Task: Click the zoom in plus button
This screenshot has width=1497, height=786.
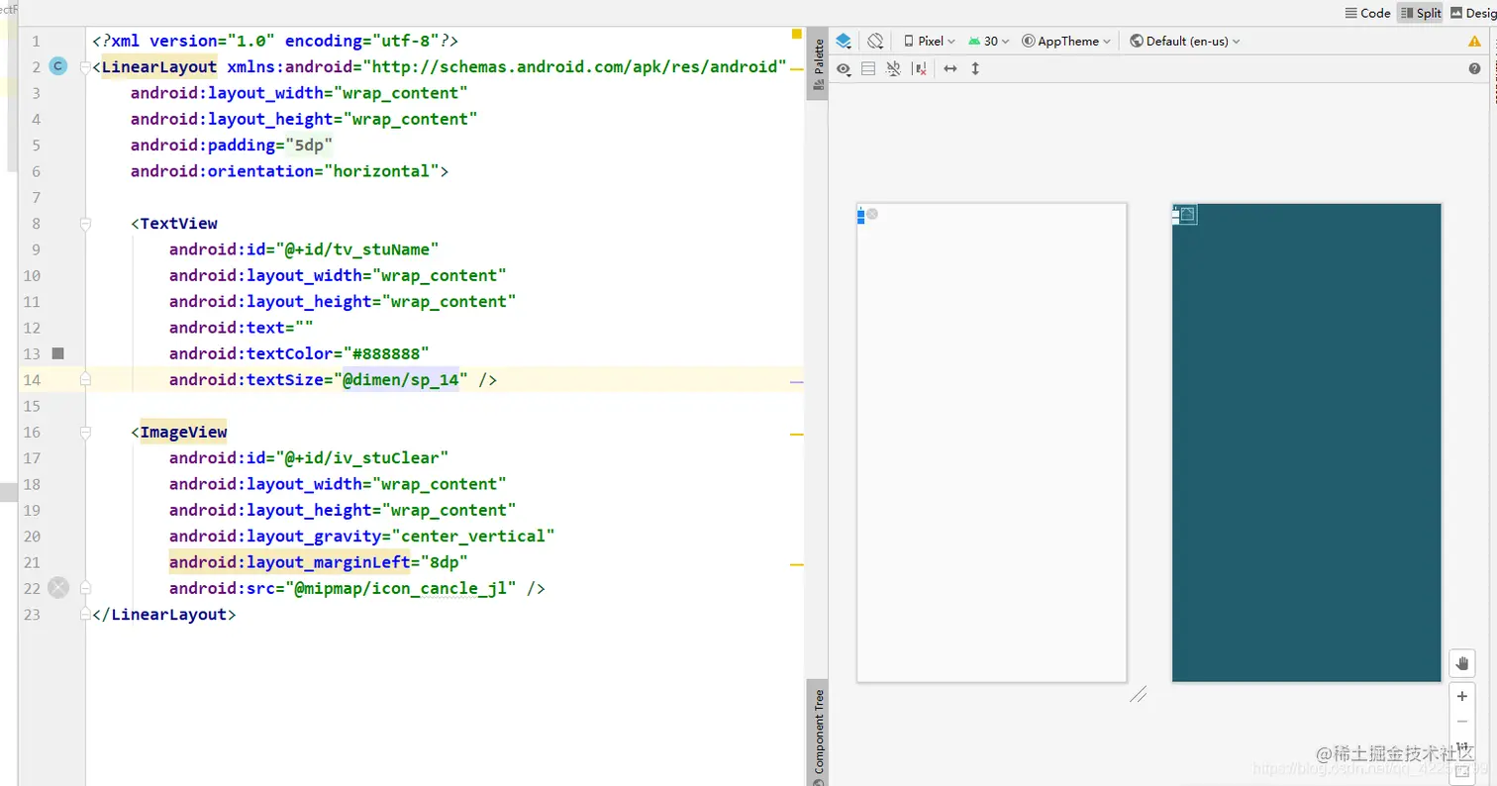Action: pos(1462,697)
